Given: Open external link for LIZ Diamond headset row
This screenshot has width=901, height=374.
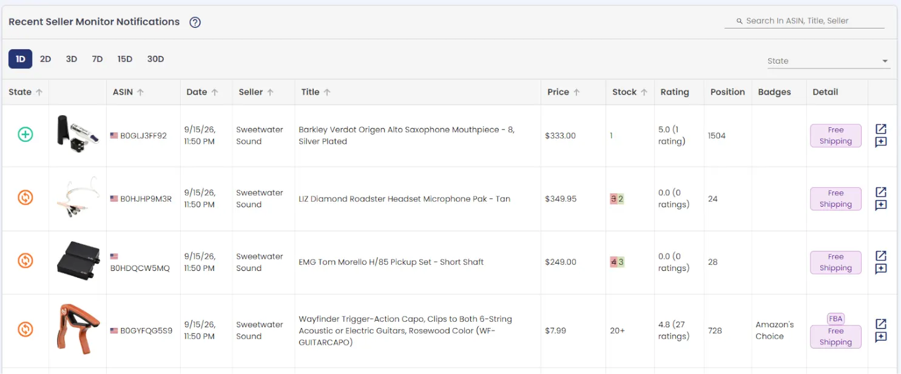Looking at the screenshot, I should coord(881,192).
